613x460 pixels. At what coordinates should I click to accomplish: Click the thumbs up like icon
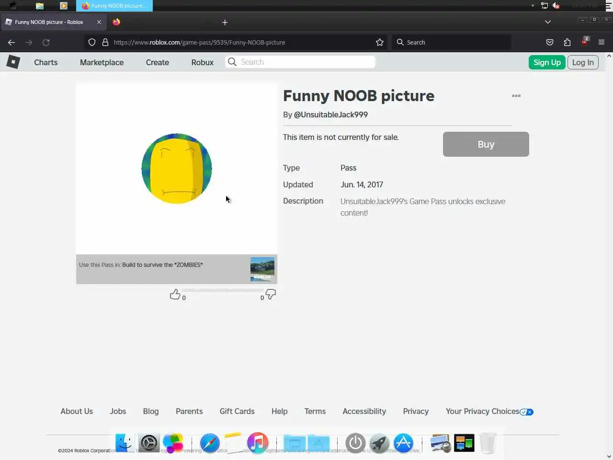[x=175, y=294]
